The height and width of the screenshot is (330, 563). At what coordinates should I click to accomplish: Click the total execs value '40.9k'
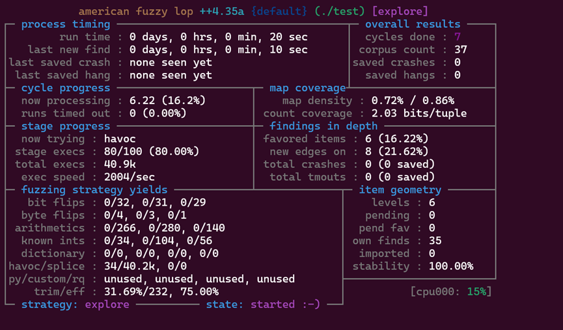point(120,165)
